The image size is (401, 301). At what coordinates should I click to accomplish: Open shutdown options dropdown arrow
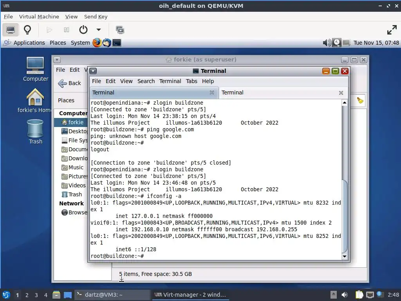tap(98, 30)
